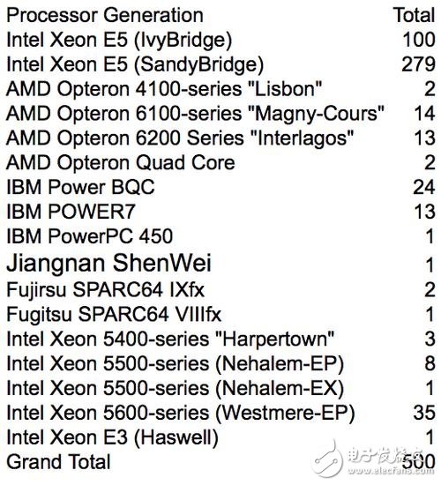Open the www.elecfans.com watermark link

coord(391,471)
